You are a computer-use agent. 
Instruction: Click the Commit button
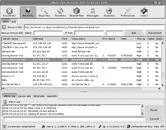click(x=154, y=119)
